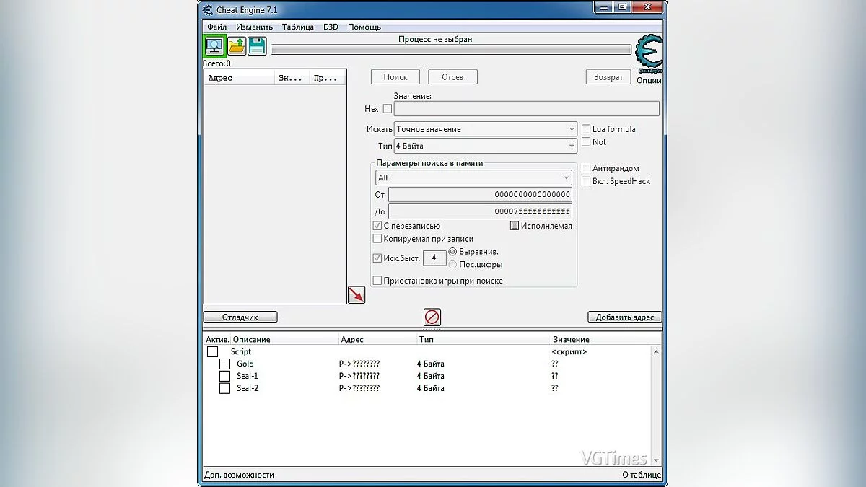Click the Описание column header
This screenshot has width=866, height=487.
[x=284, y=339]
